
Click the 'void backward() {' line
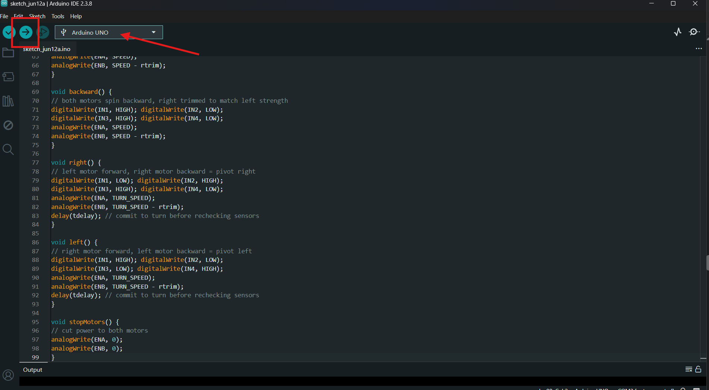click(x=81, y=92)
